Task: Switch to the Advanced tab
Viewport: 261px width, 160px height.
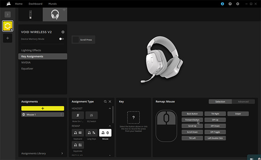Action: pyautogui.click(x=243, y=102)
